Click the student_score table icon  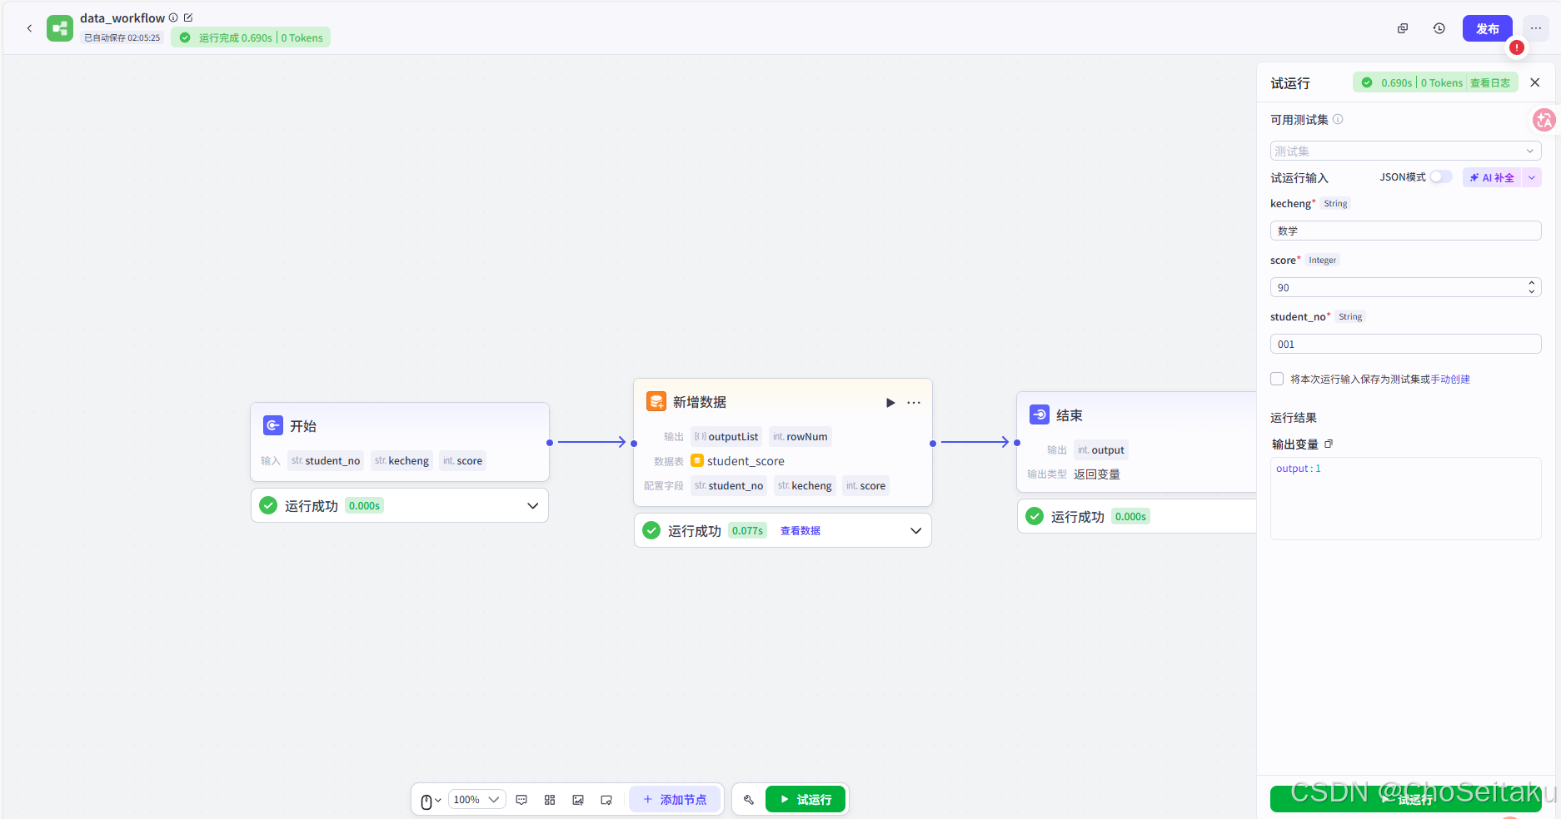697,460
